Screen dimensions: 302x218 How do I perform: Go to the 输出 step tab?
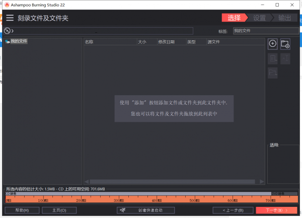pyautogui.click(x=284, y=18)
